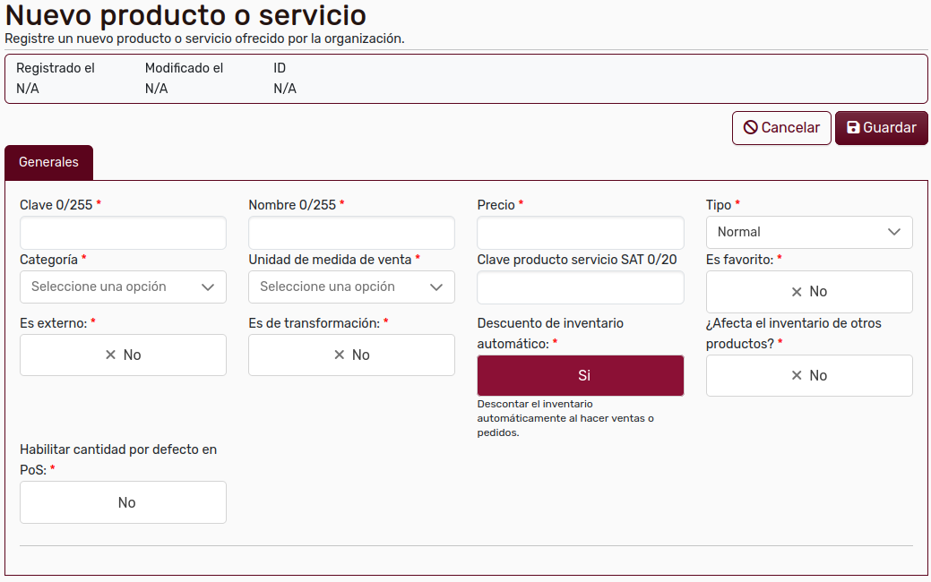The image size is (931, 582).
Task: Open the Tipo dropdown showing Normal
Action: (809, 232)
